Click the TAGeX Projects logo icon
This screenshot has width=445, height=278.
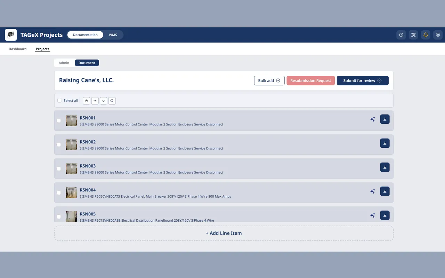[11, 35]
